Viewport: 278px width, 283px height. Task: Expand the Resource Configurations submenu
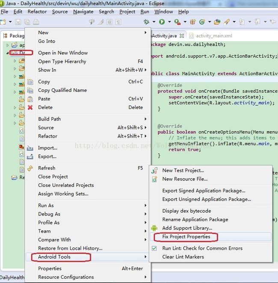(145, 277)
